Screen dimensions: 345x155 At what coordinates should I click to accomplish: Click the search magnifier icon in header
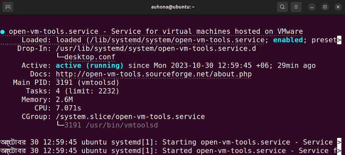click(282, 7)
